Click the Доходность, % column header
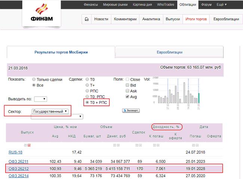 point(166,127)
